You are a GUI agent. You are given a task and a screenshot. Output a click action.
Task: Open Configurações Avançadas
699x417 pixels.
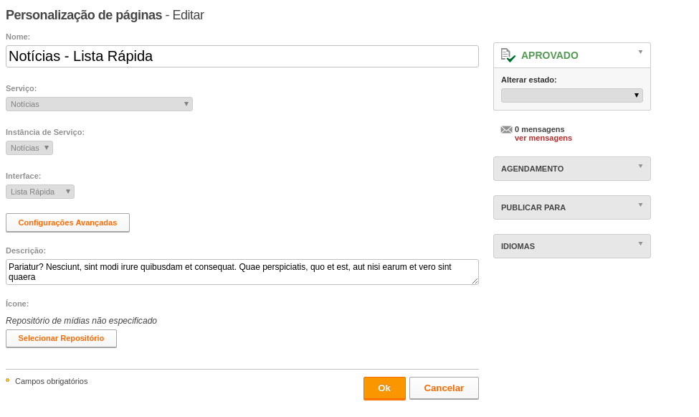[x=68, y=222]
